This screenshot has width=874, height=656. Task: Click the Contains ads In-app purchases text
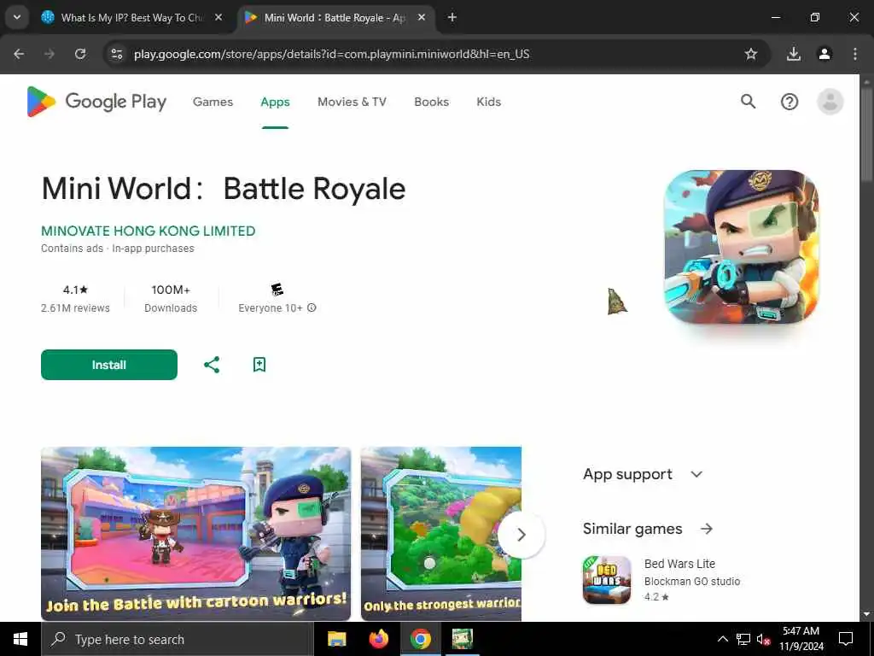pyautogui.click(x=118, y=249)
